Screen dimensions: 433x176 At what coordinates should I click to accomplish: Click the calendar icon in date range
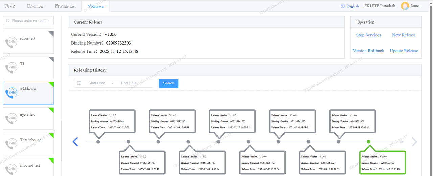(79, 83)
